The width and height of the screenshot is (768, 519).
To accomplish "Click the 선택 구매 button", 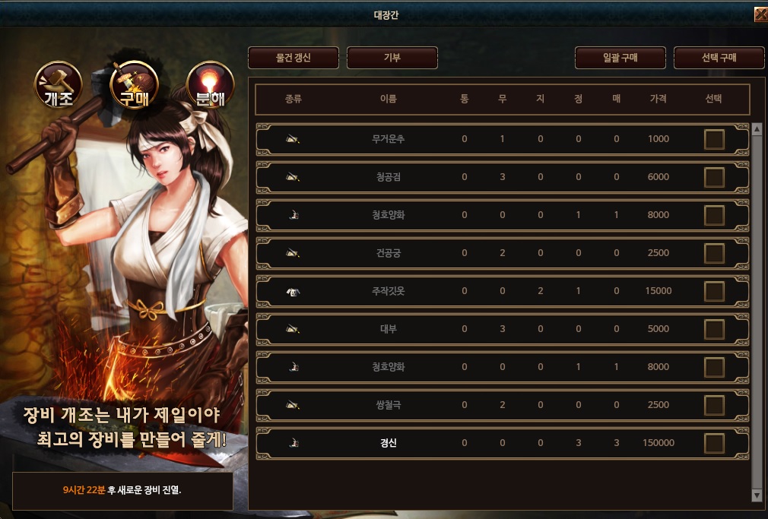I will pyautogui.click(x=719, y=58).
